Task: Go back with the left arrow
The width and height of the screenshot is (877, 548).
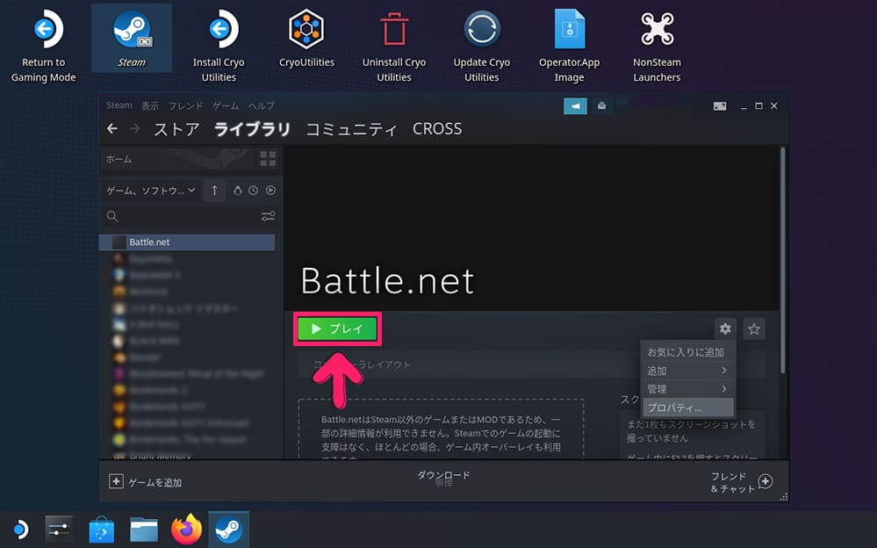Action: (x=112, y=129)
